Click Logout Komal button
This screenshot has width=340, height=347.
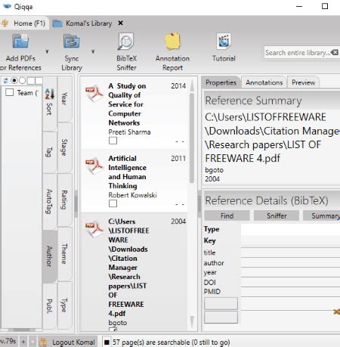point(67,342)
